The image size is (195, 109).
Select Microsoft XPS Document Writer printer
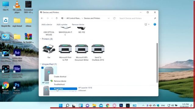[x=82, y=52]
